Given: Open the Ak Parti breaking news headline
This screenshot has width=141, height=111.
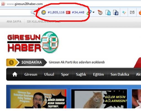Looking at the screenshot, I should point(77,62).
